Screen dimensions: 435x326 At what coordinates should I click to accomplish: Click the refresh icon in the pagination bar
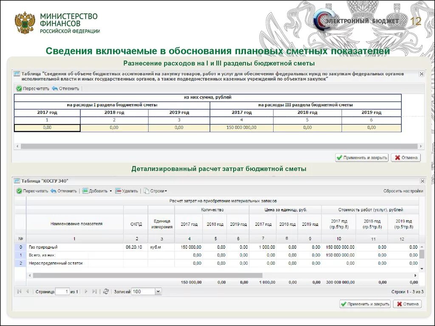point(106,291)
